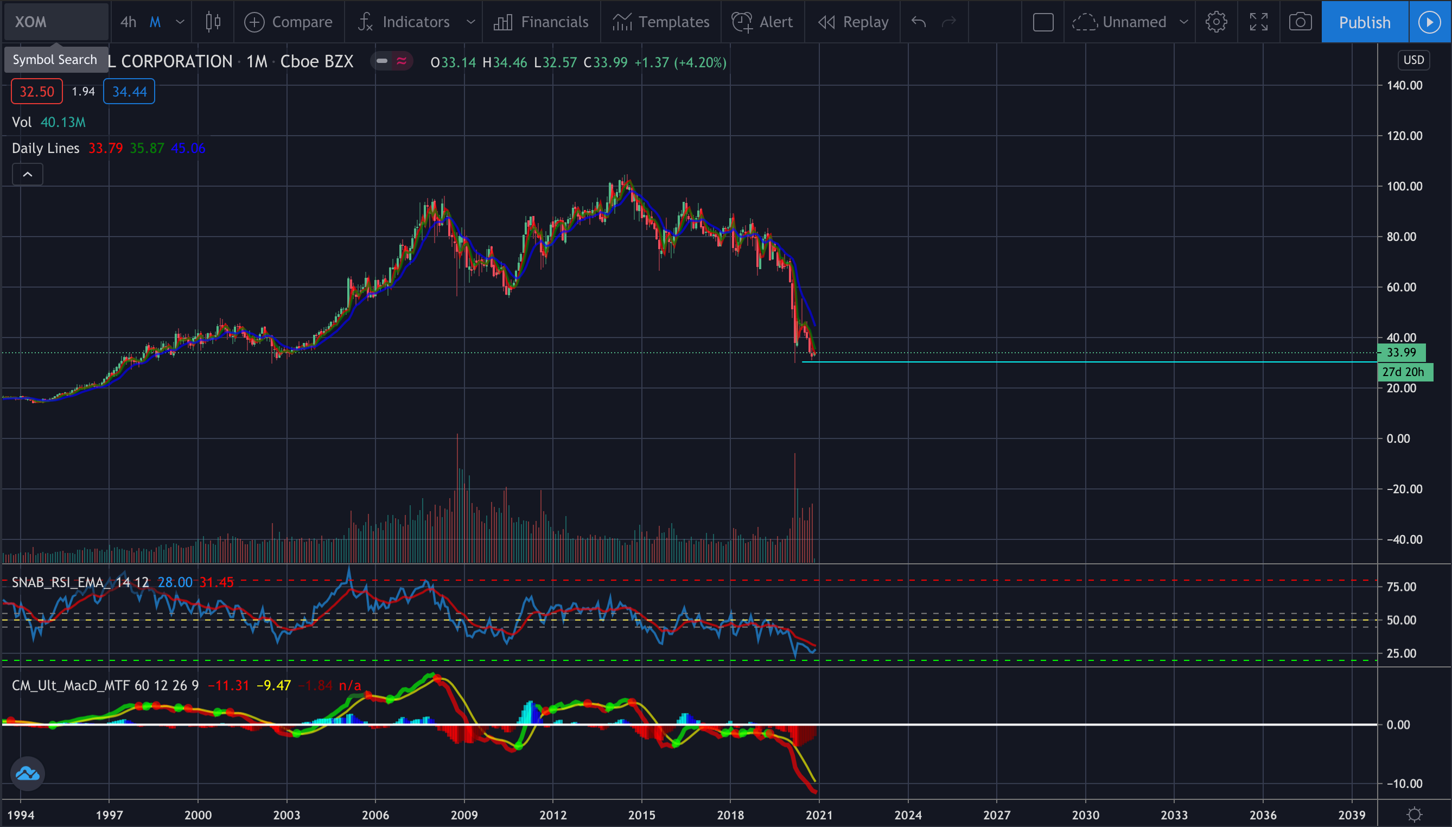Image resolution: width=1452 pixels, height=827 pixels.
Task: Click the layout select square icon
Action: [1042, 22]
